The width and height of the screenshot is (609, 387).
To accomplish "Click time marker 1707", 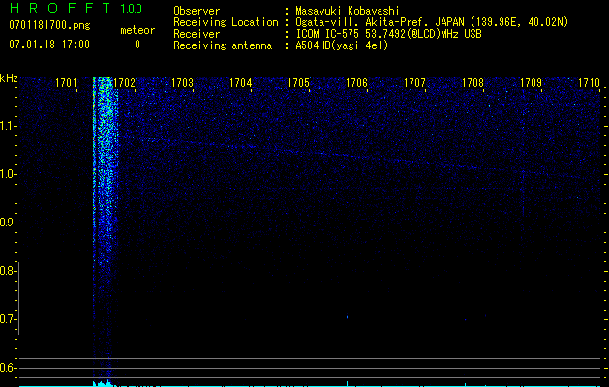I will 414,82.
